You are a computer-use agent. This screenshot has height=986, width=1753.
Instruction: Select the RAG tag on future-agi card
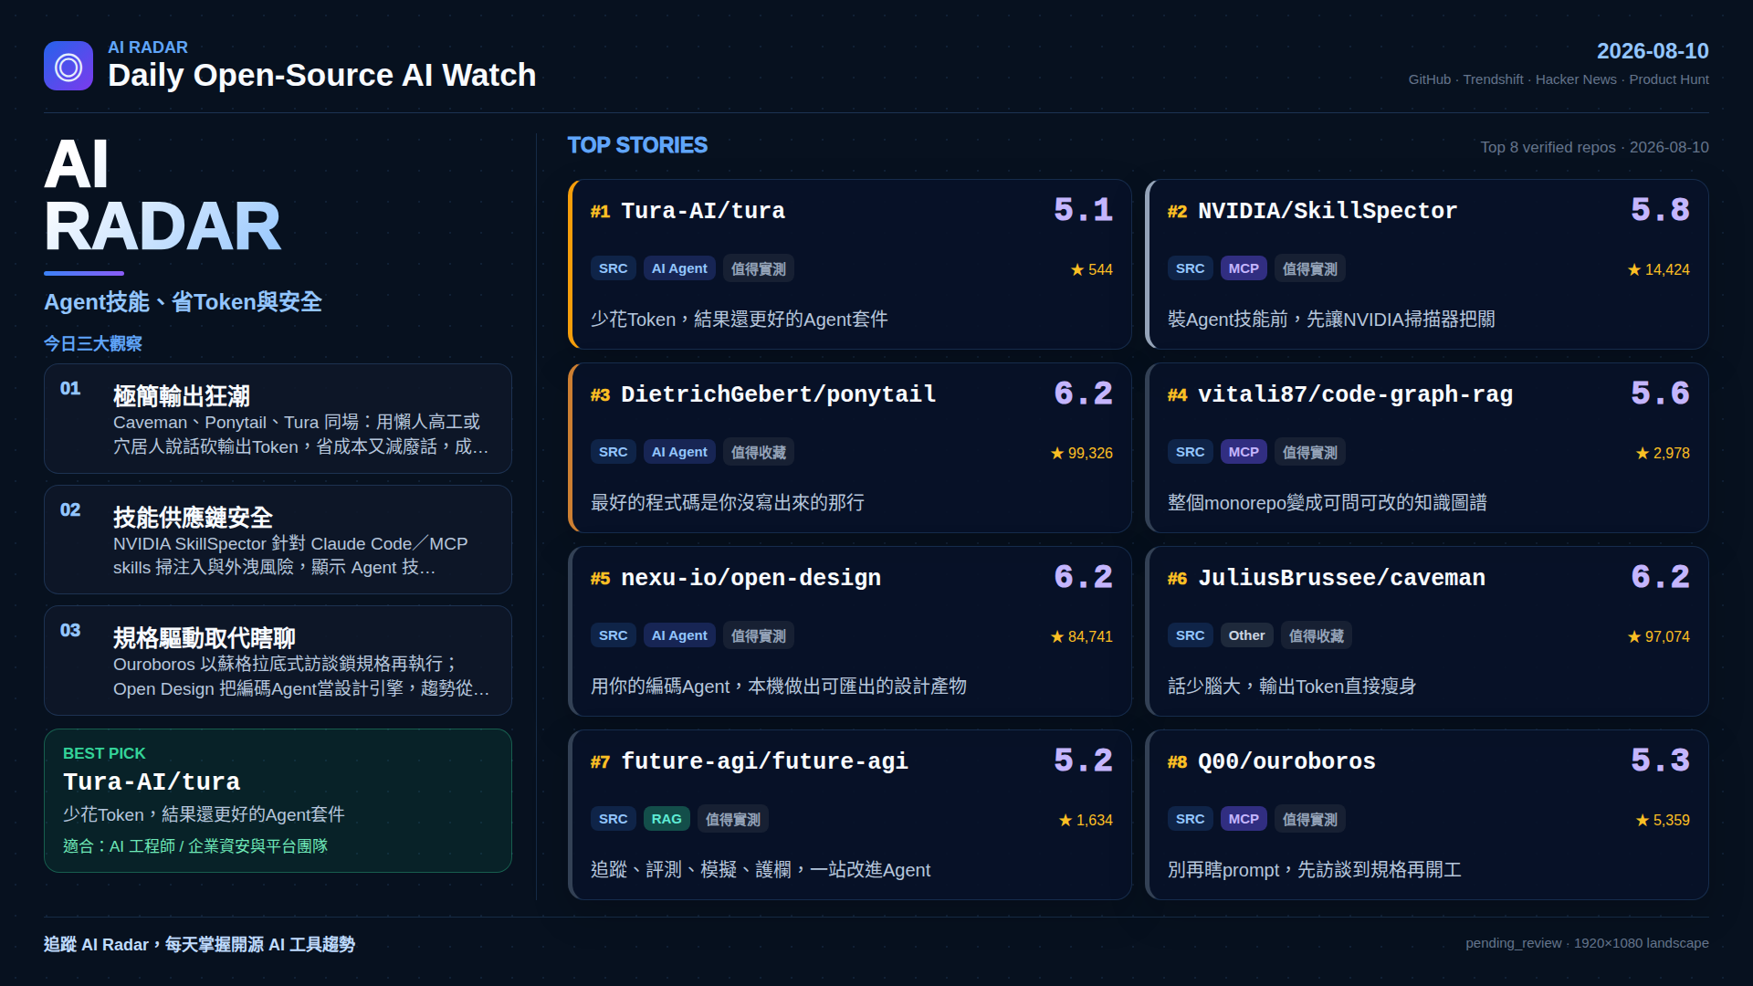coord(667,819)
